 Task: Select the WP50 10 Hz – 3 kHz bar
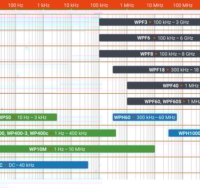pos(28,117)
